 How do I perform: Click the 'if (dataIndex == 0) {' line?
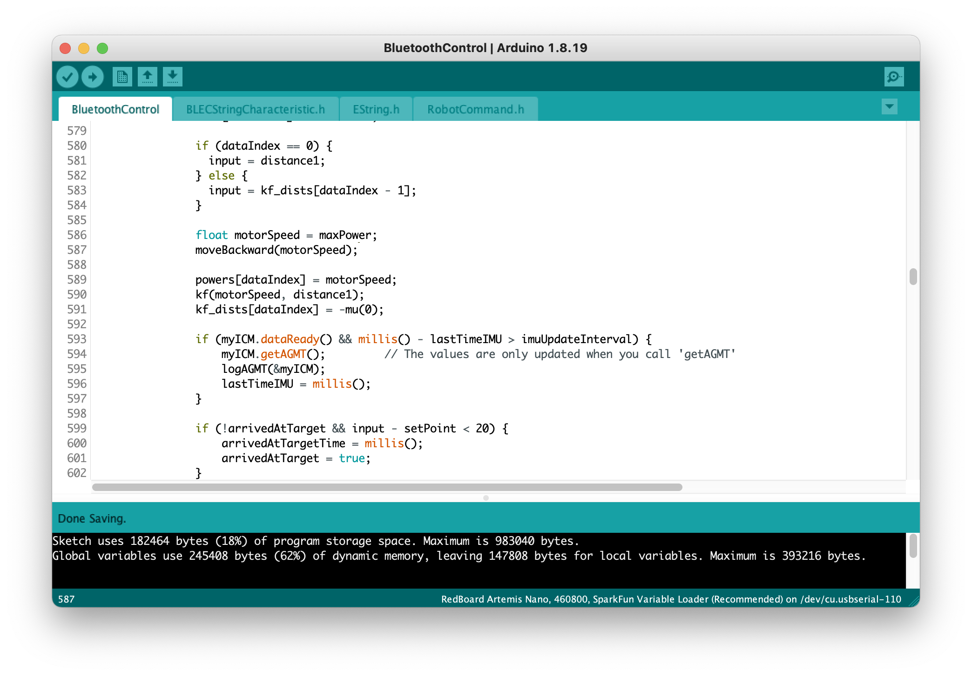pyautogui.click(x=264, y=146)
